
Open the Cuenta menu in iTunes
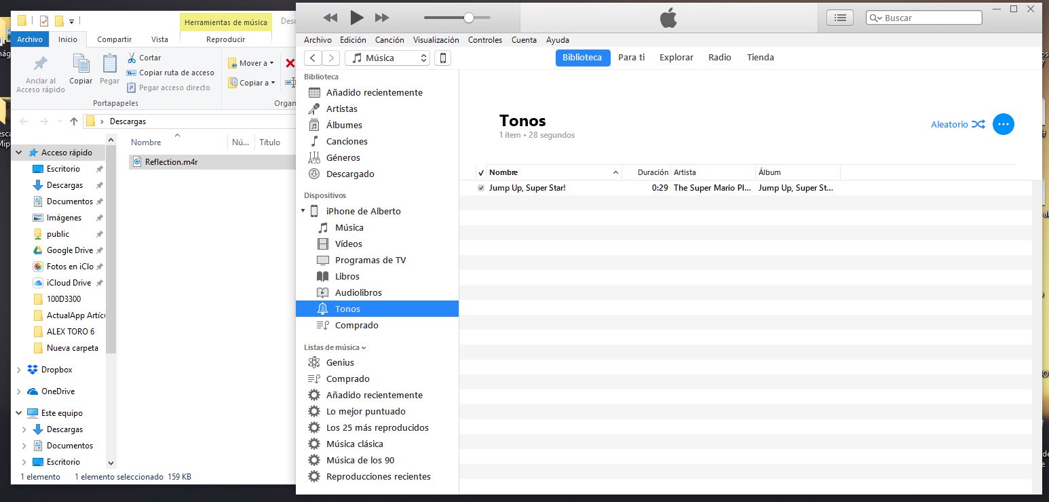point(524,40)
